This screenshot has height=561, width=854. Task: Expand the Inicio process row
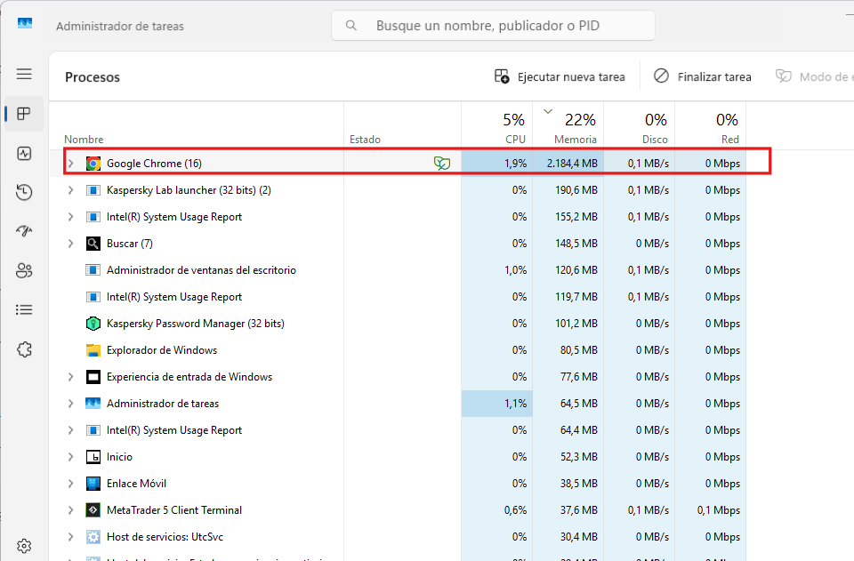(70, 456)
